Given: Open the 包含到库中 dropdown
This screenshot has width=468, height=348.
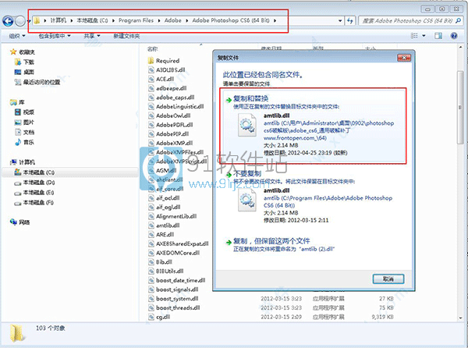Looking at the screenshot, I should [x=54, y=36].
